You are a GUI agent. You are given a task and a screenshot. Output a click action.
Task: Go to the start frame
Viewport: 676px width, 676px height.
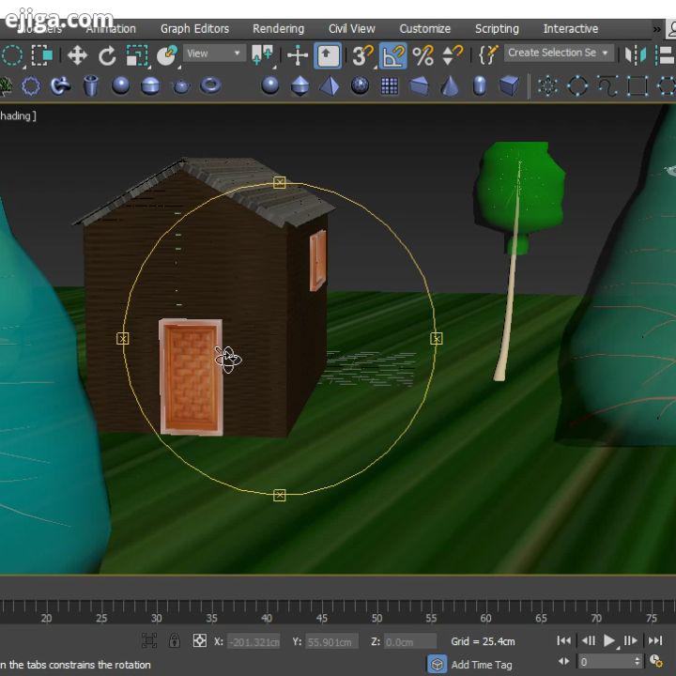(564, 640)
